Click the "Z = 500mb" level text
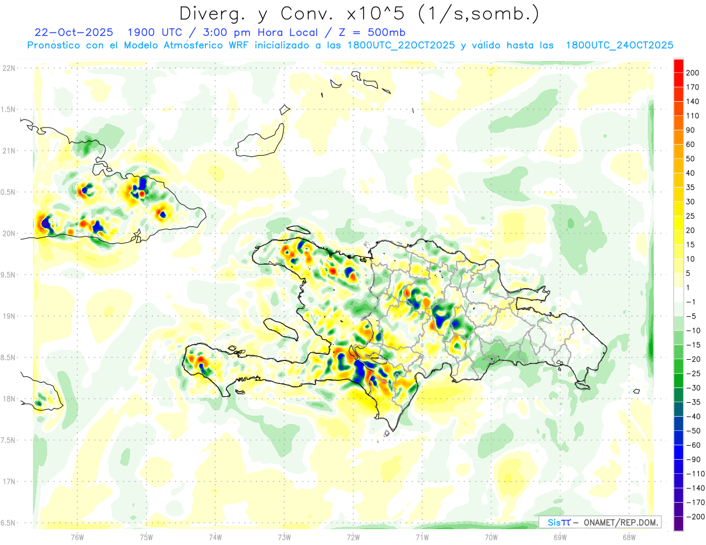Image resolution: width=706 pixels, height=545 pixels. pyautogui.click(x=373, y=32)
